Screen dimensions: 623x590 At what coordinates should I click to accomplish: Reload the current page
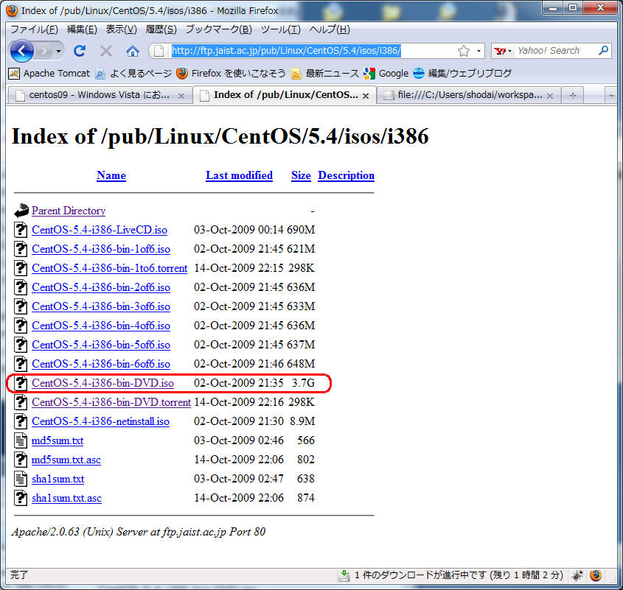[80, 51]
